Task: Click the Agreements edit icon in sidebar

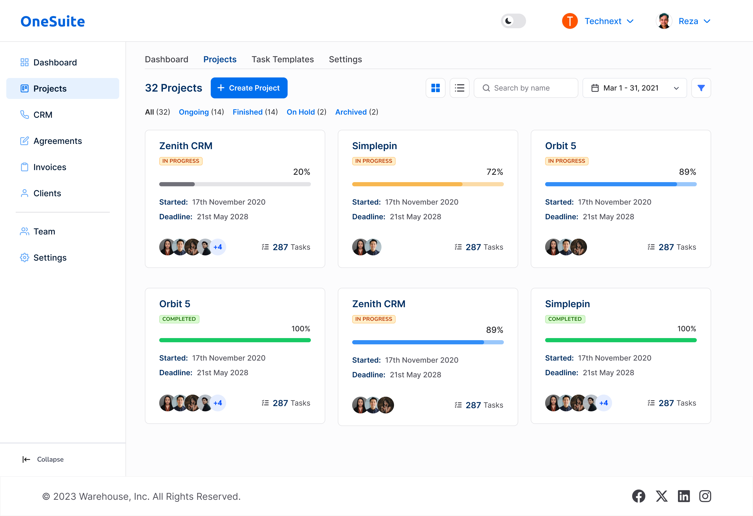Action: (25, 141)
